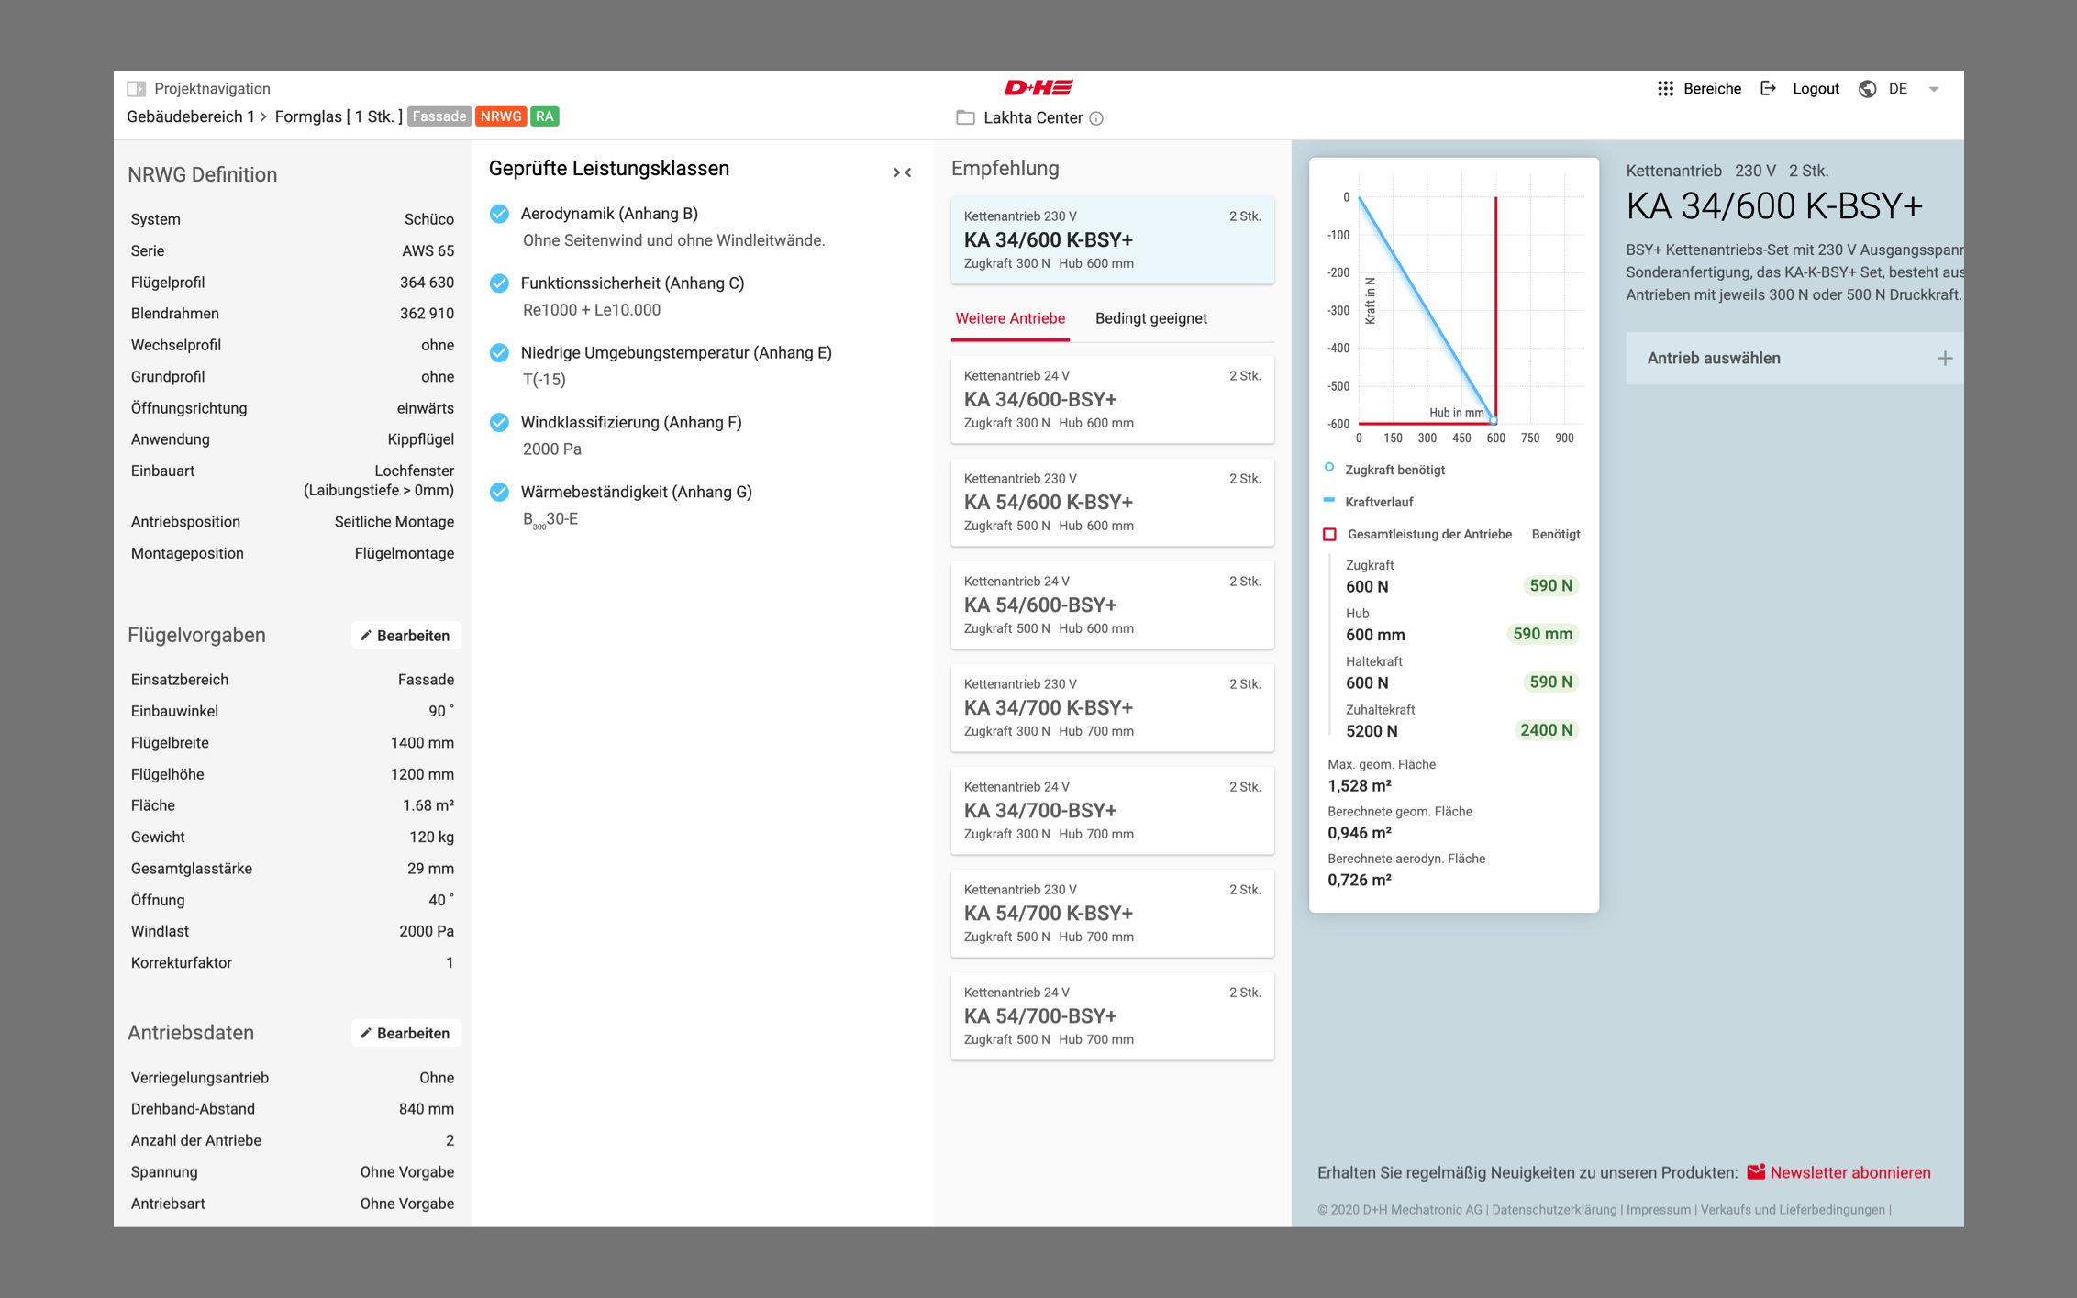Click the Max. geom. Fläche value 1,528 m²
This screenshot has height=1298, width=2077.
point(1360,786)
